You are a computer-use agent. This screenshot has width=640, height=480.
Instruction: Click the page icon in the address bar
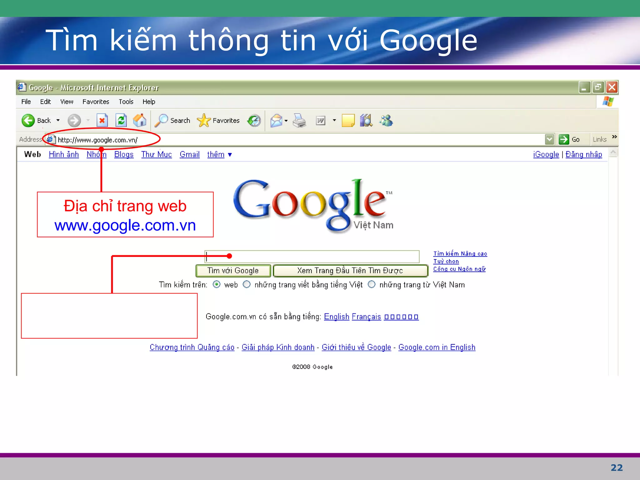coord(51,139)
